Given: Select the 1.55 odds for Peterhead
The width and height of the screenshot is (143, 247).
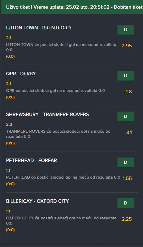Looking at the screenshot, I should click(x=127, y=178).
